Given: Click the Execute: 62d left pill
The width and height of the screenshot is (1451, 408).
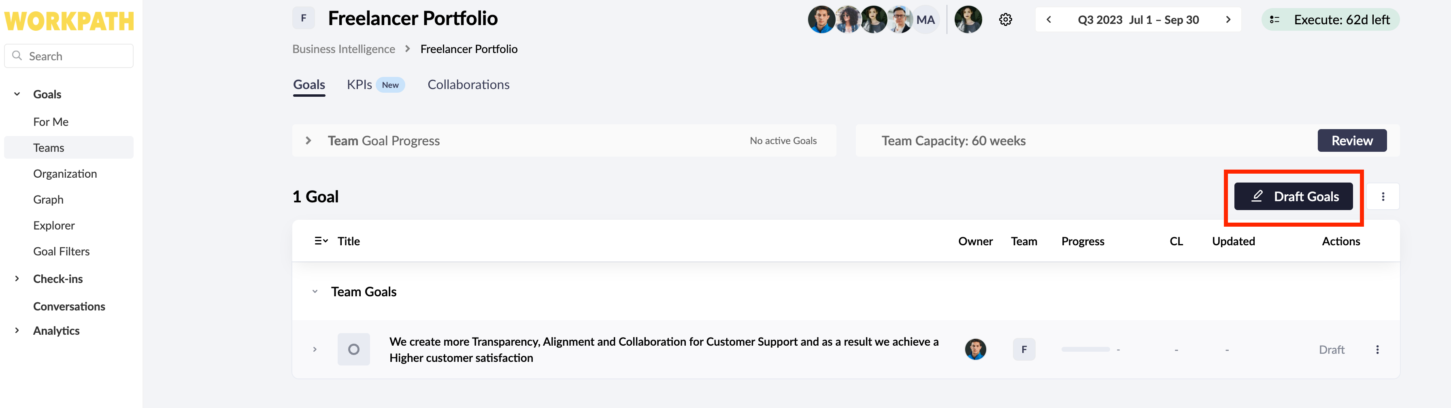Looking at the screenshot, I should tap(1330, 20).
